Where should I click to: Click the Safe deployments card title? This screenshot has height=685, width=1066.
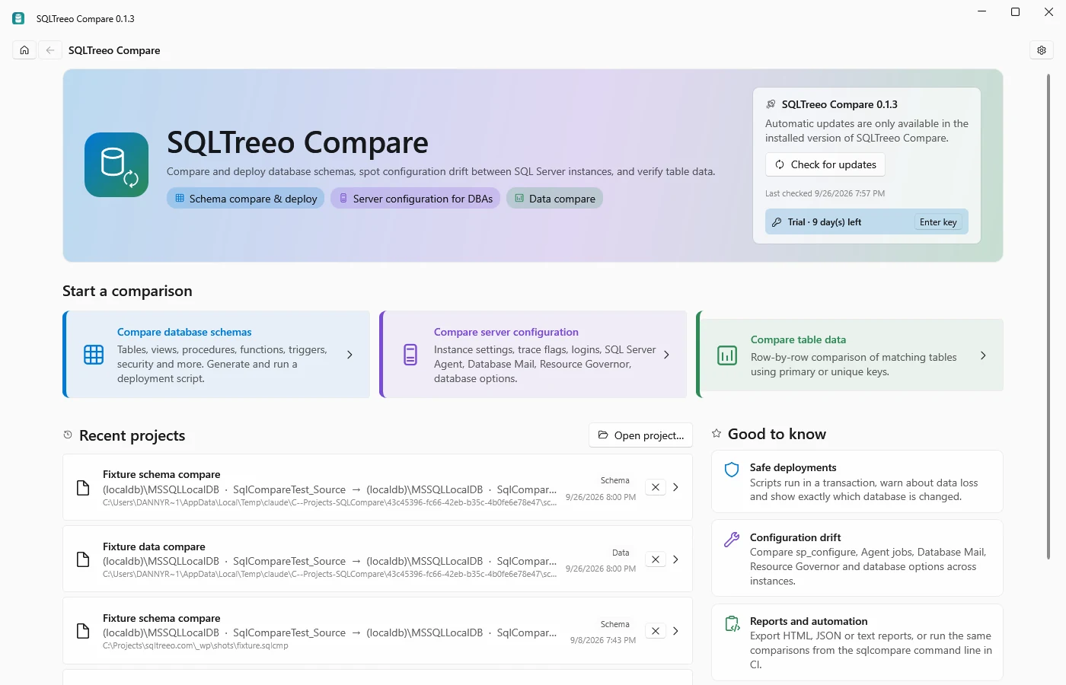coord(793,467)
